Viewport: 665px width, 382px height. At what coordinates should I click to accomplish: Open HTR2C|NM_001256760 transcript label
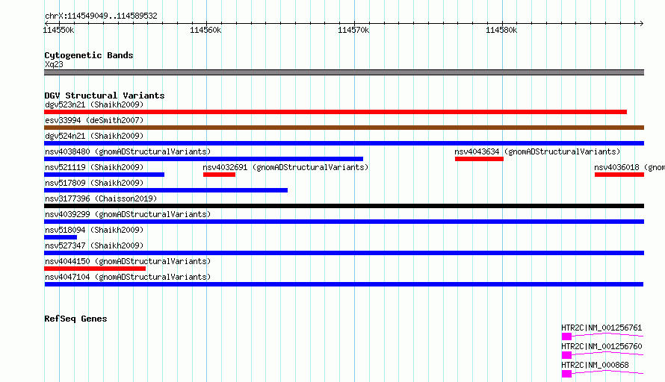tap(601, 346)
